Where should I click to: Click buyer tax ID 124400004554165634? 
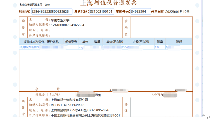click(68, 25)
